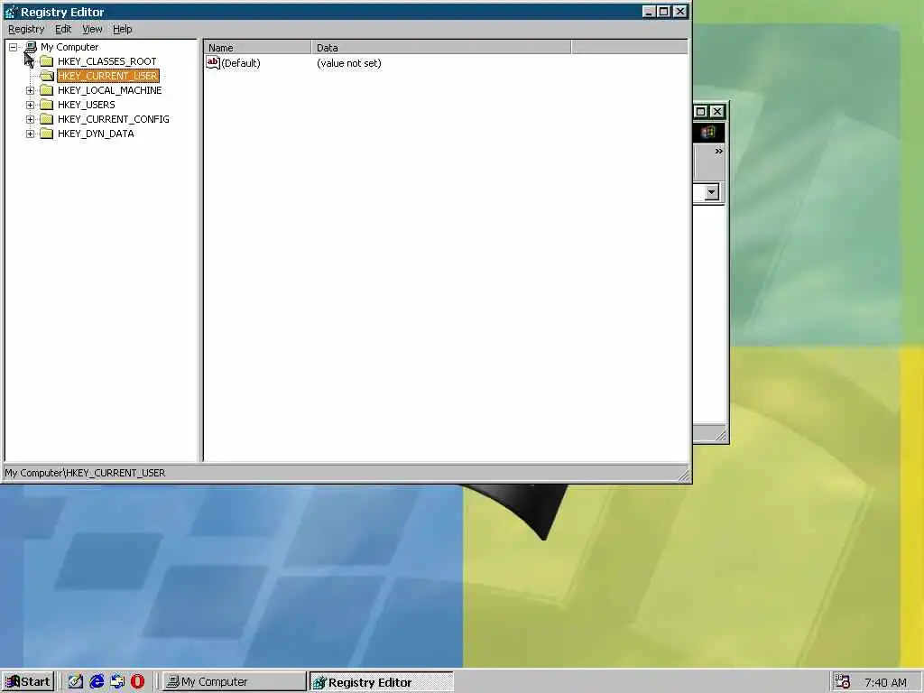Select the My Computer root label

pyautogui.click(x=69, y=47)
